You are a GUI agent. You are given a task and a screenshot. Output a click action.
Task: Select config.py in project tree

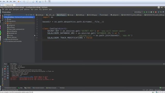click(x=11, y=27)
